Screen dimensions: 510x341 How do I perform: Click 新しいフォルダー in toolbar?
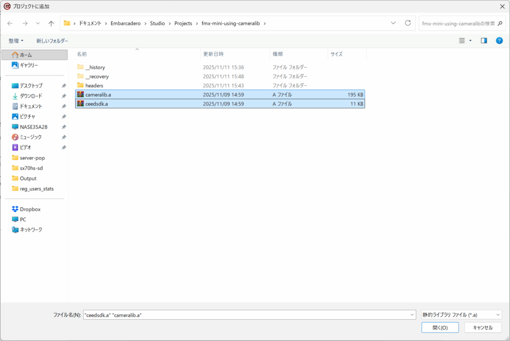coord(52,41)
